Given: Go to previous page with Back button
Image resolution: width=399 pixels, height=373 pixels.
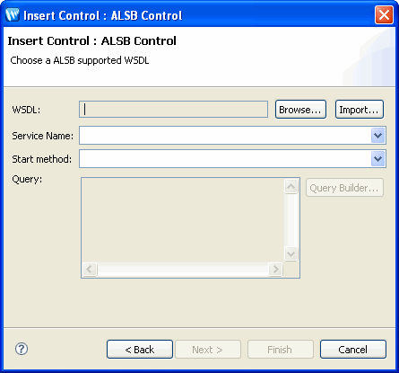Looking at the screenshot, I should [x=140, y=350].
